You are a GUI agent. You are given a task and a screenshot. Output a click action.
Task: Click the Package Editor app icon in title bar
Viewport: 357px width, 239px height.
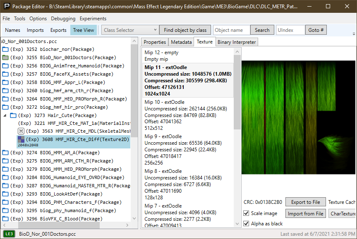point(5,7)
